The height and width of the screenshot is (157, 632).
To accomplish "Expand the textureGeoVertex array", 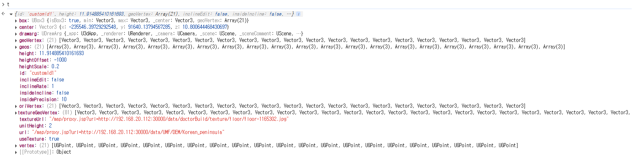I will (16, 113).
